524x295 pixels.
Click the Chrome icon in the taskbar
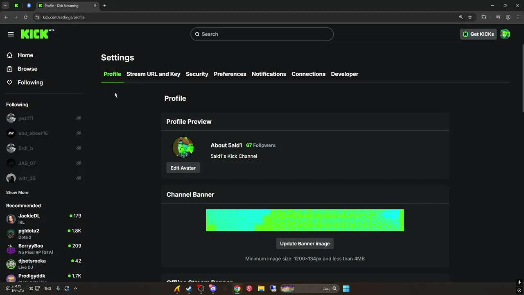tap(237, 288)
